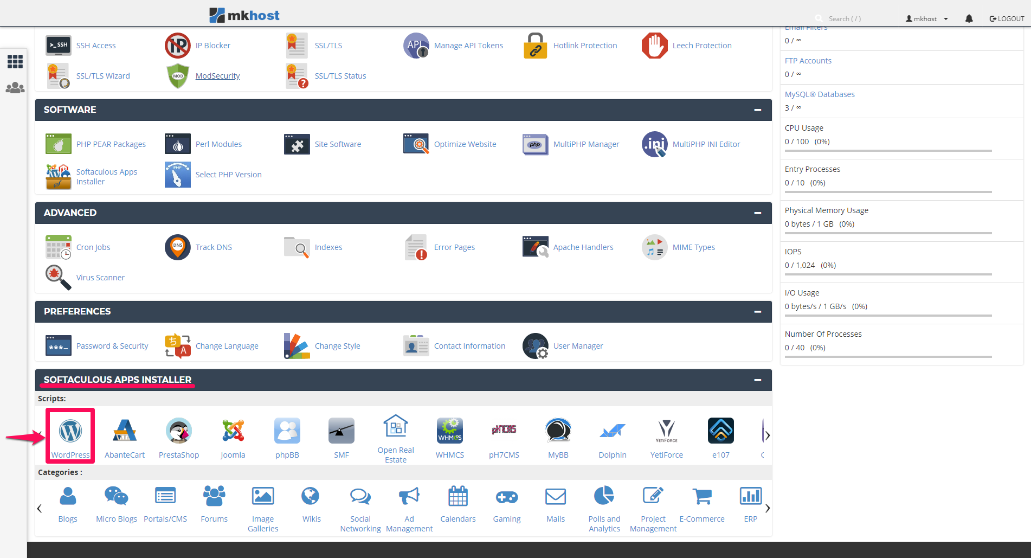Collapse the Softaculous Apps Installer section
1031x558 pixels.
pos(757,380)
